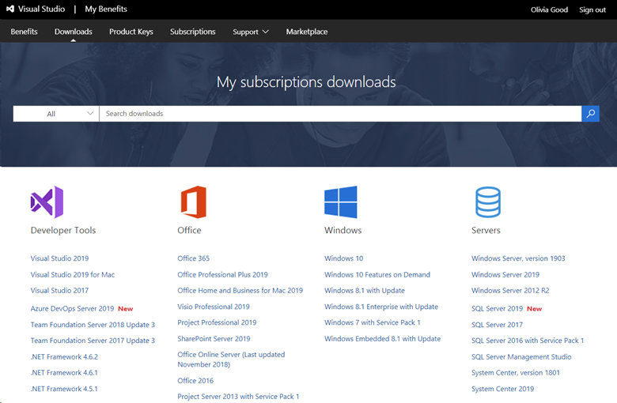Image resolution: width=617 pixels, height=403 pixels.
Task: Click the magnifier search button
Action: [x=590, y=114]
